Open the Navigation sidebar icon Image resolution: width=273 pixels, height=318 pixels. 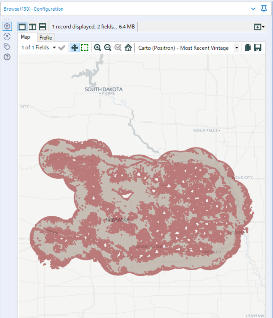click(7, 36)
